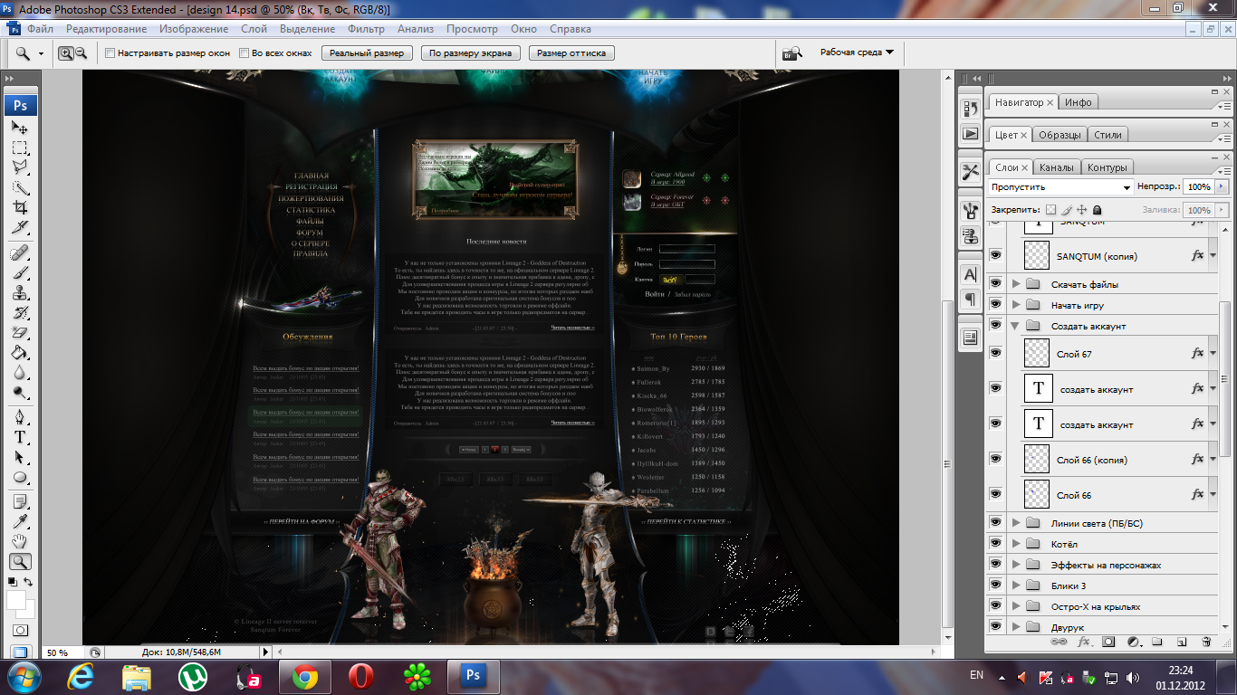Open the blend mode dropdown 'Пропустить'
The image size is (1237, 695).
(x=1061, y=186)
